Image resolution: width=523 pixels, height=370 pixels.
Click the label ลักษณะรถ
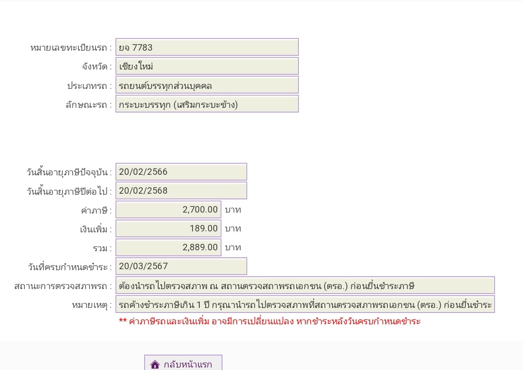88,105
